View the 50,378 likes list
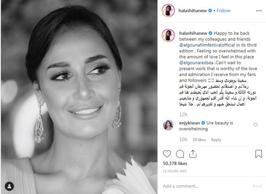Screen dimensions: 266x194 175,164
